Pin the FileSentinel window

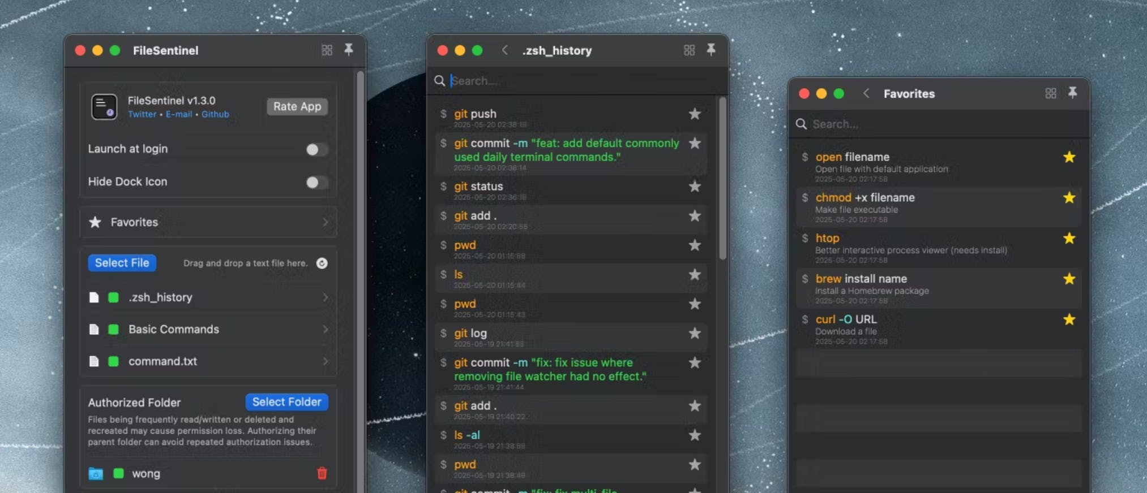pos(349,50)
